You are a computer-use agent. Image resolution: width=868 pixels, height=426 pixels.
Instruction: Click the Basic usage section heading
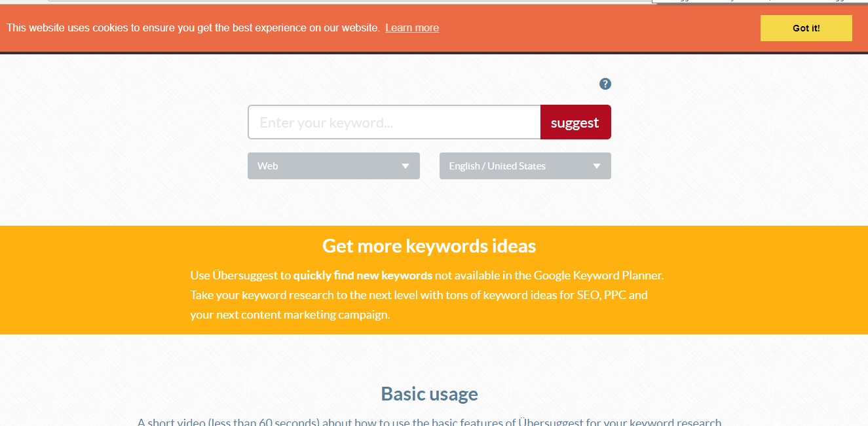click(x=429, y=394)
